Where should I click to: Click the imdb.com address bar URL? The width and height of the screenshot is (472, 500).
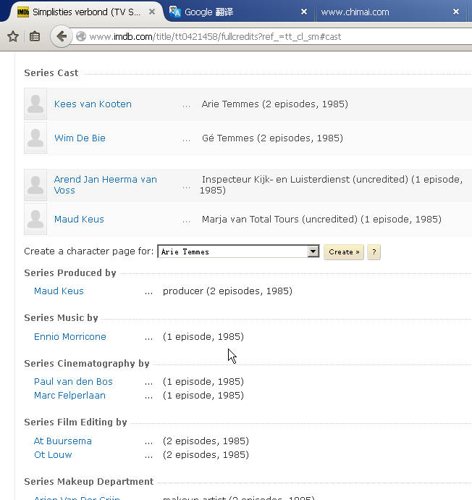click(215, 37)
